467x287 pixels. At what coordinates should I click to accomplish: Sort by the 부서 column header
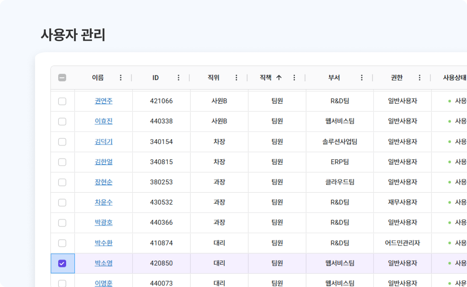(x=334, y=78)
